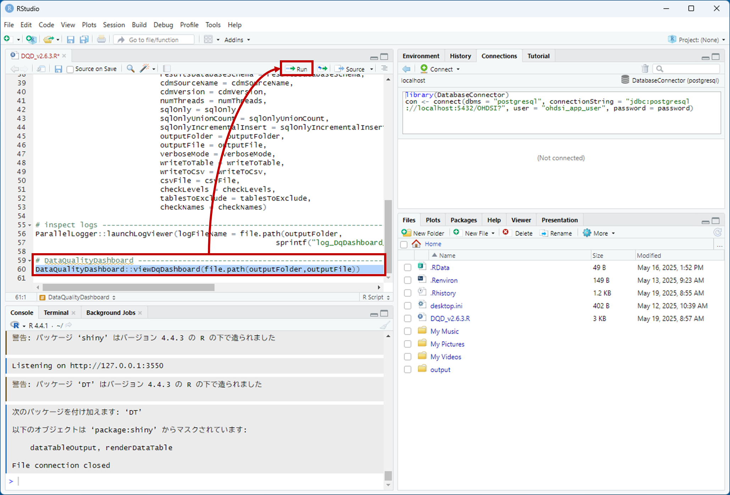Click the Save all documents icon
Viewport: 730px width, 495px height.
pyautogui.click(x=84, y=39)
